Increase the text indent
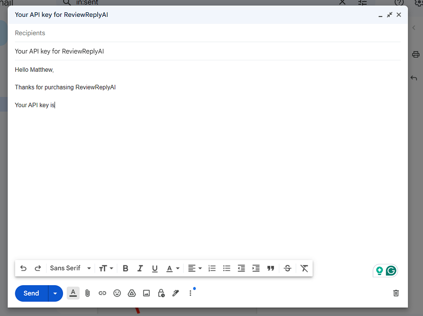The width and height of the screenshot is (423, 316). (256, 268)
